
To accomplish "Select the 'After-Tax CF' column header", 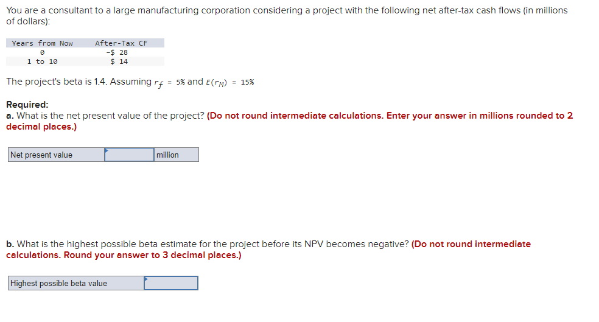I will coord(121,43).
